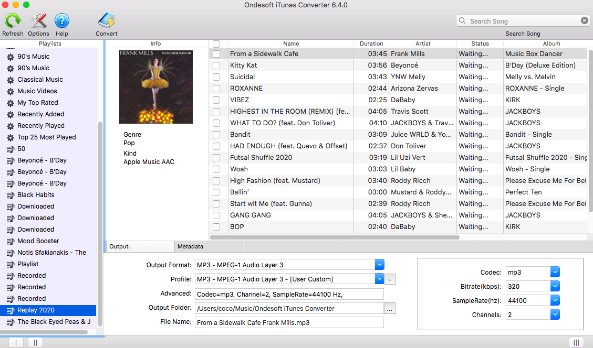Expand the Profile dropdown

[380, 279]
